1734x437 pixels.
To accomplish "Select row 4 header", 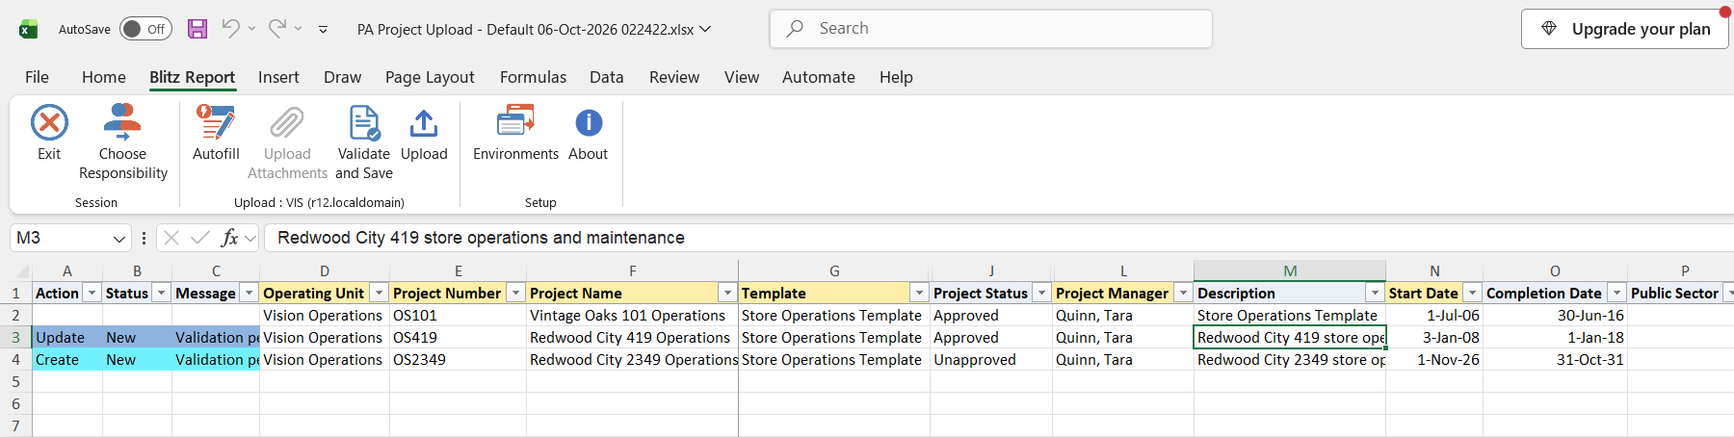I will [15, 360].
